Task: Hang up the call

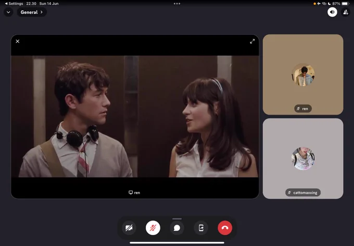Action: 225,228
